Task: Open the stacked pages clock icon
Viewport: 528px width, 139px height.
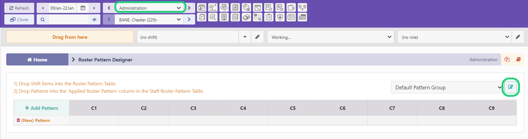Action: pyautogui.click(x=235, y=17)
